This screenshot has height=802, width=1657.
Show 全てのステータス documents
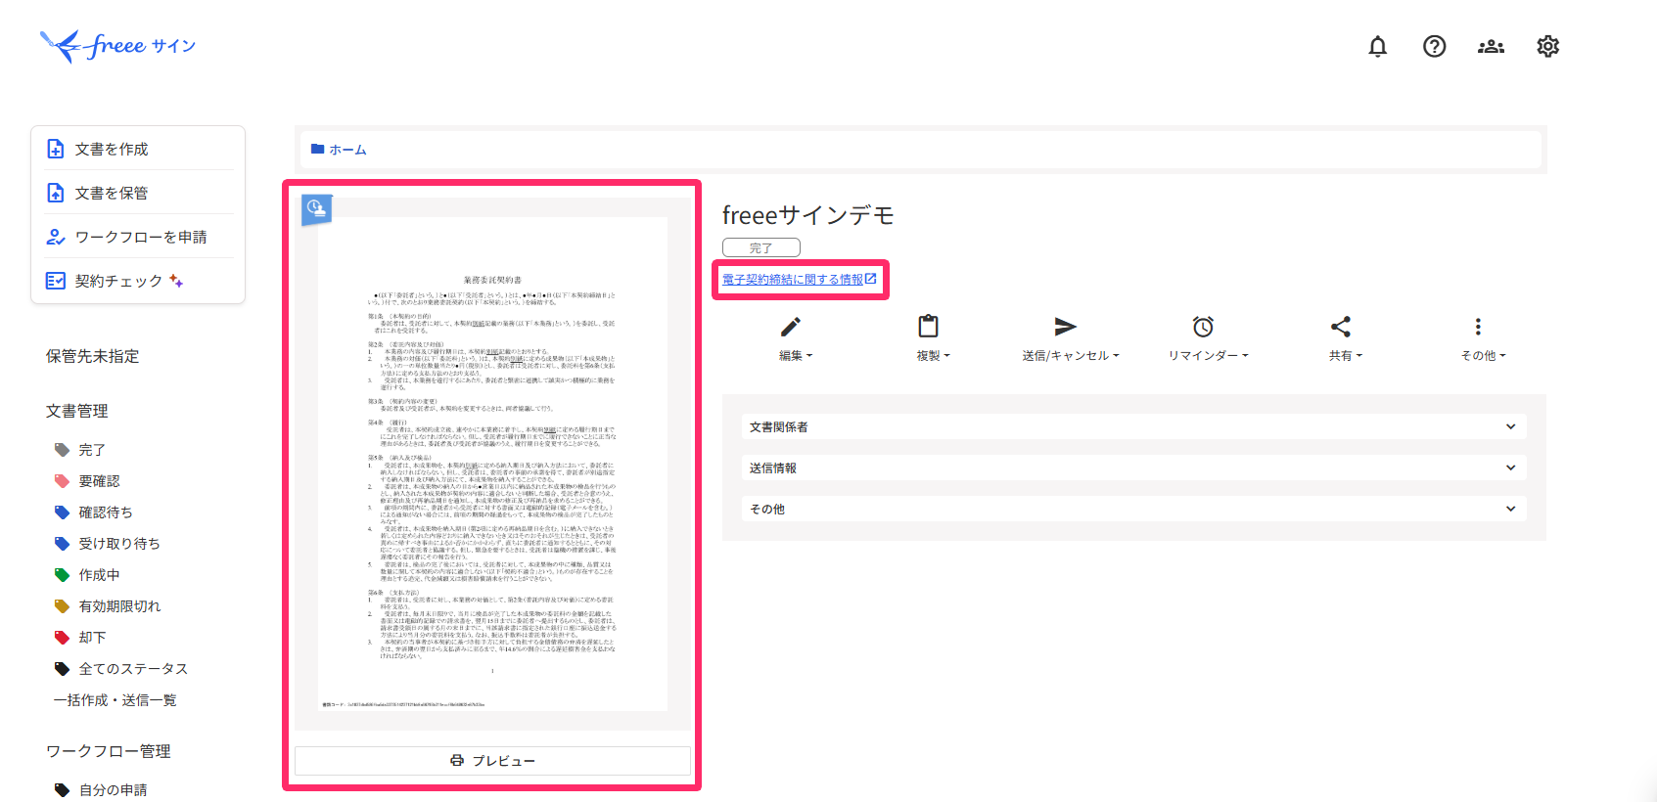pos(133,669)
